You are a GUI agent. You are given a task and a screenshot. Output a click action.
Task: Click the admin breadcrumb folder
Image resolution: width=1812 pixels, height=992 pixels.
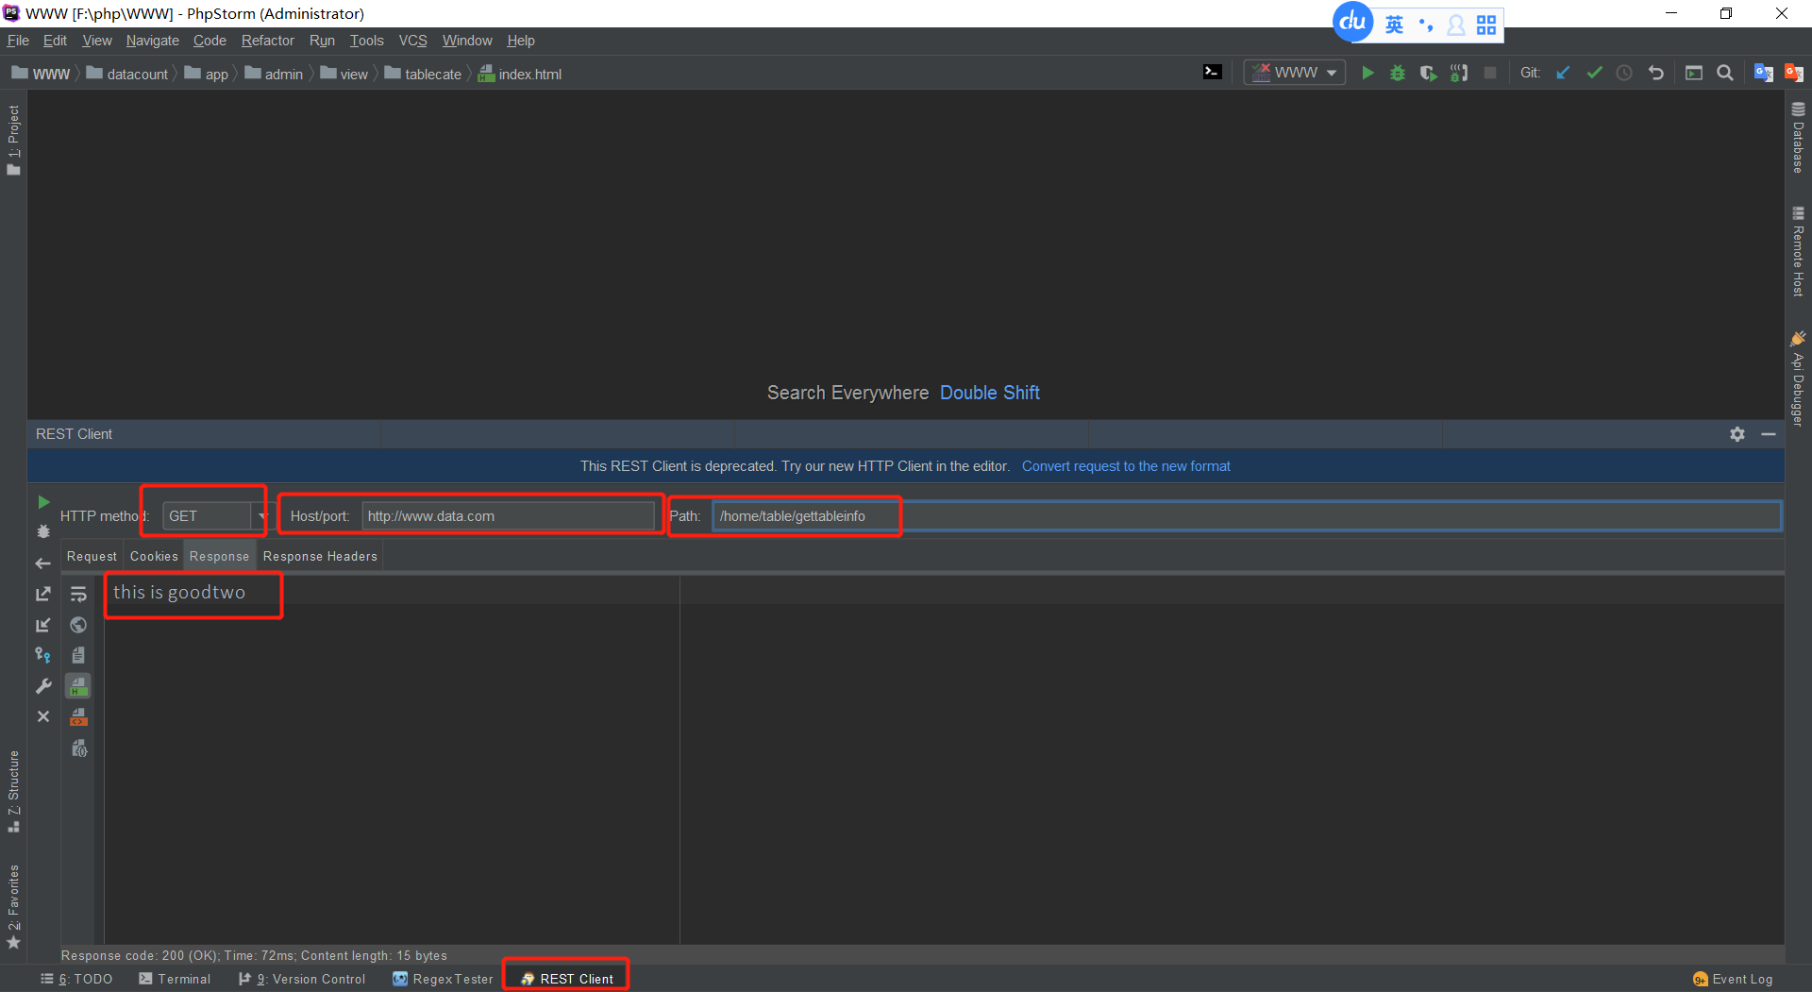[x=274, y=74]
